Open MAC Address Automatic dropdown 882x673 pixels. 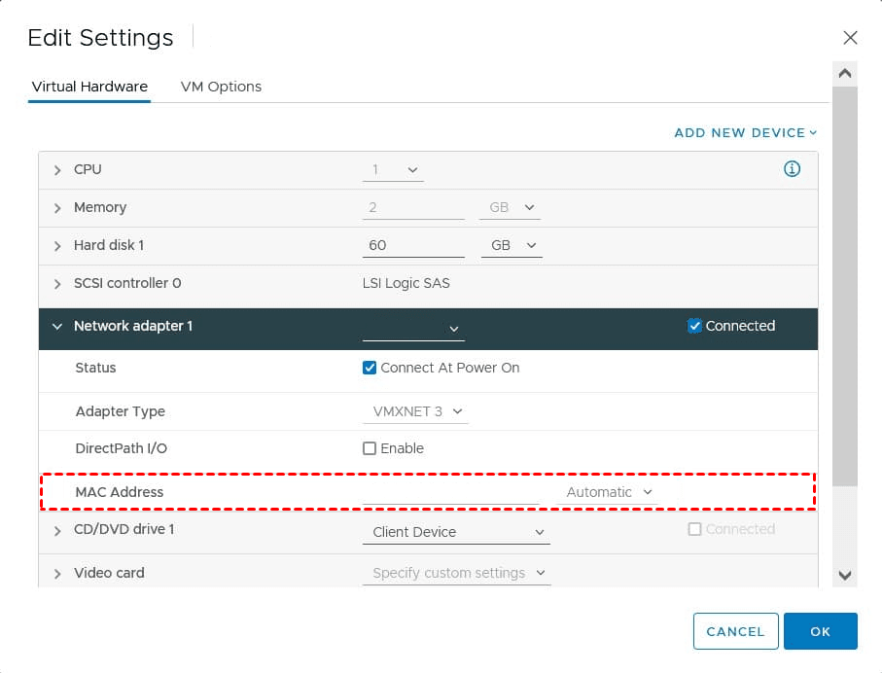pyautogui.click(x=609, y=492)
